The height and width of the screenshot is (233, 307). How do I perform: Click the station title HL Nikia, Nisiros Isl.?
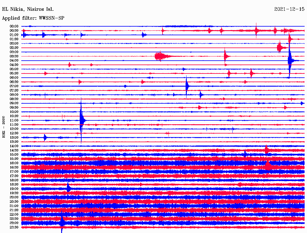click(x=28, y=9)
